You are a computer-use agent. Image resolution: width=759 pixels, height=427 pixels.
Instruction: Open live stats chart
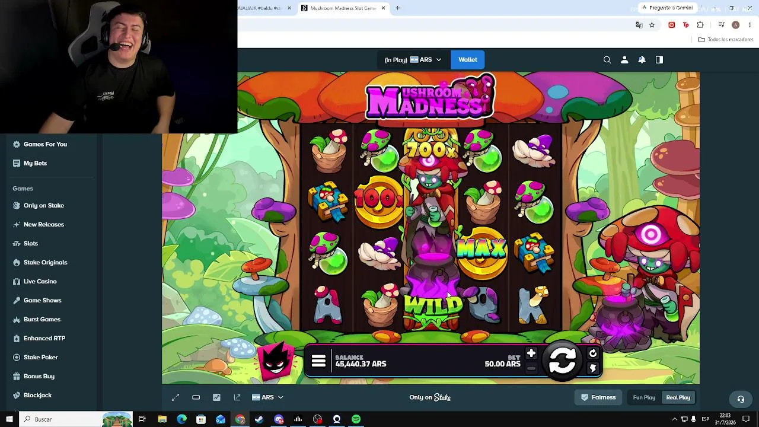click(x=216, y=397)
